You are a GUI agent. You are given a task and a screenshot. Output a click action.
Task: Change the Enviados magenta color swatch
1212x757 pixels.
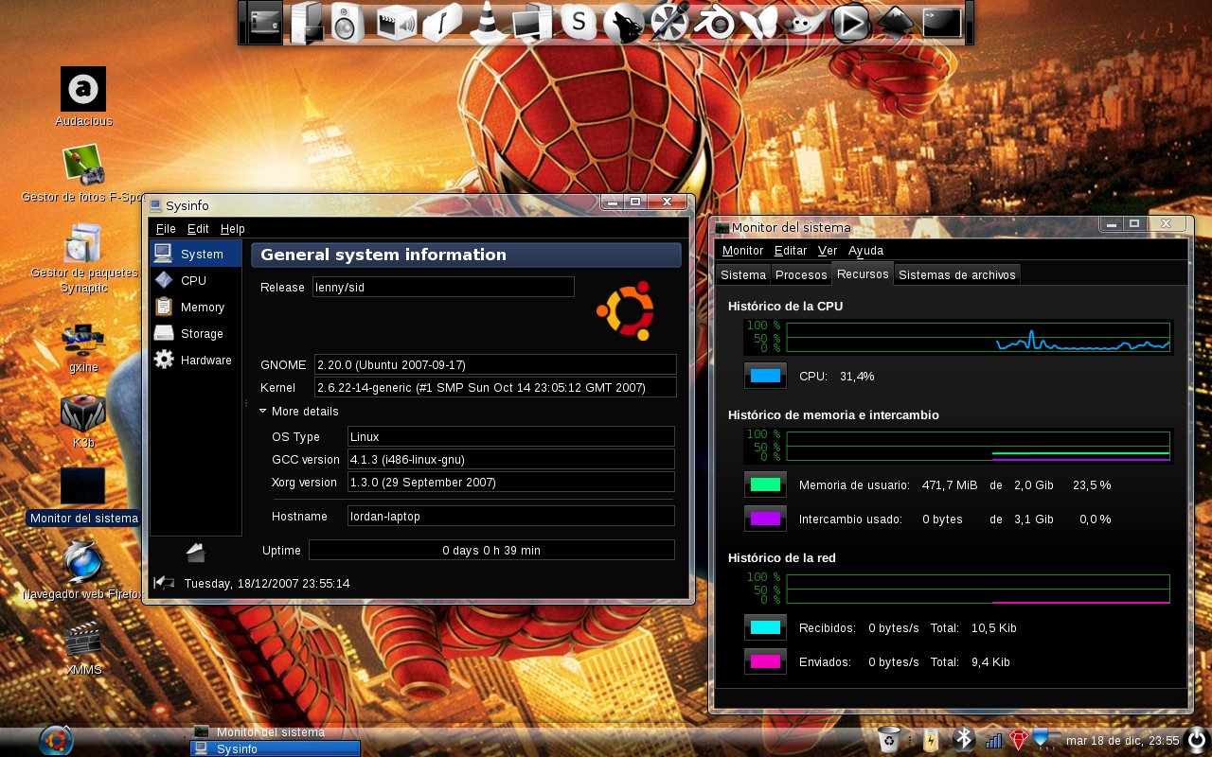tap(765, 661)
